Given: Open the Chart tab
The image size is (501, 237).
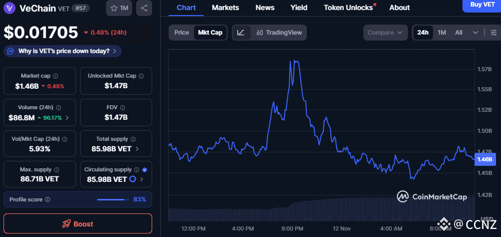Looking at the screenshot, I should [x=186, y=8].
